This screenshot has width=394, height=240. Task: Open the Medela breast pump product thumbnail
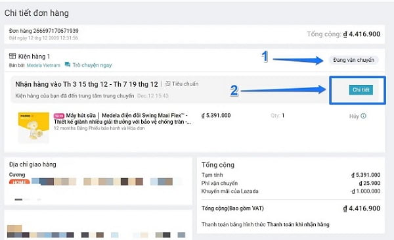(33, 128)
